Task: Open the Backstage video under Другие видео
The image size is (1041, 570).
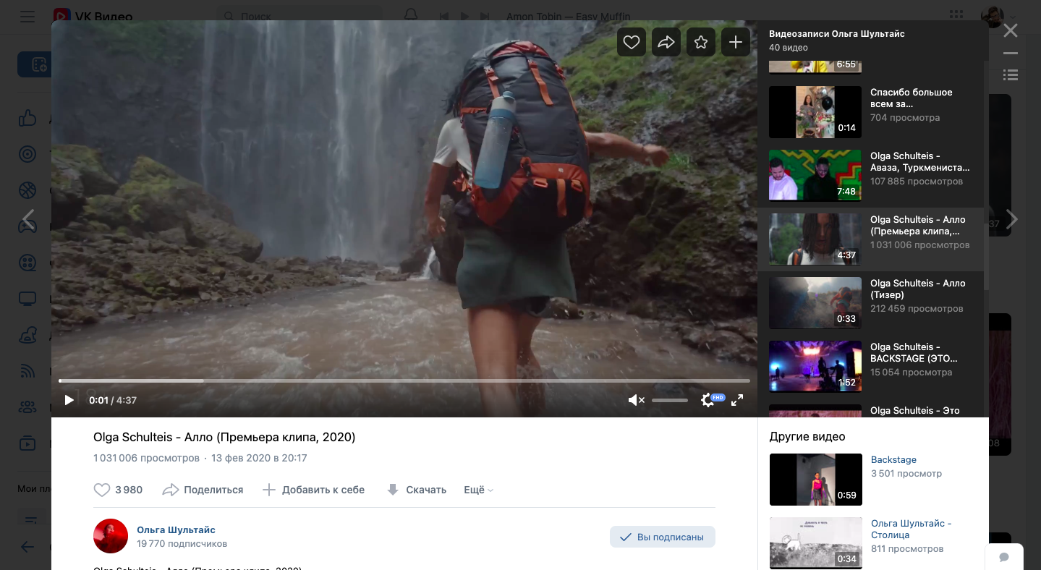Action: pyautogui.click(x=873, y=480)
